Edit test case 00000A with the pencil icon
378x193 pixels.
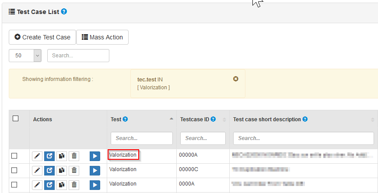coord(37,156)
